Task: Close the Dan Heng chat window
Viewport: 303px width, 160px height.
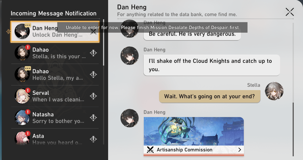Action: [x=290, y=12]
